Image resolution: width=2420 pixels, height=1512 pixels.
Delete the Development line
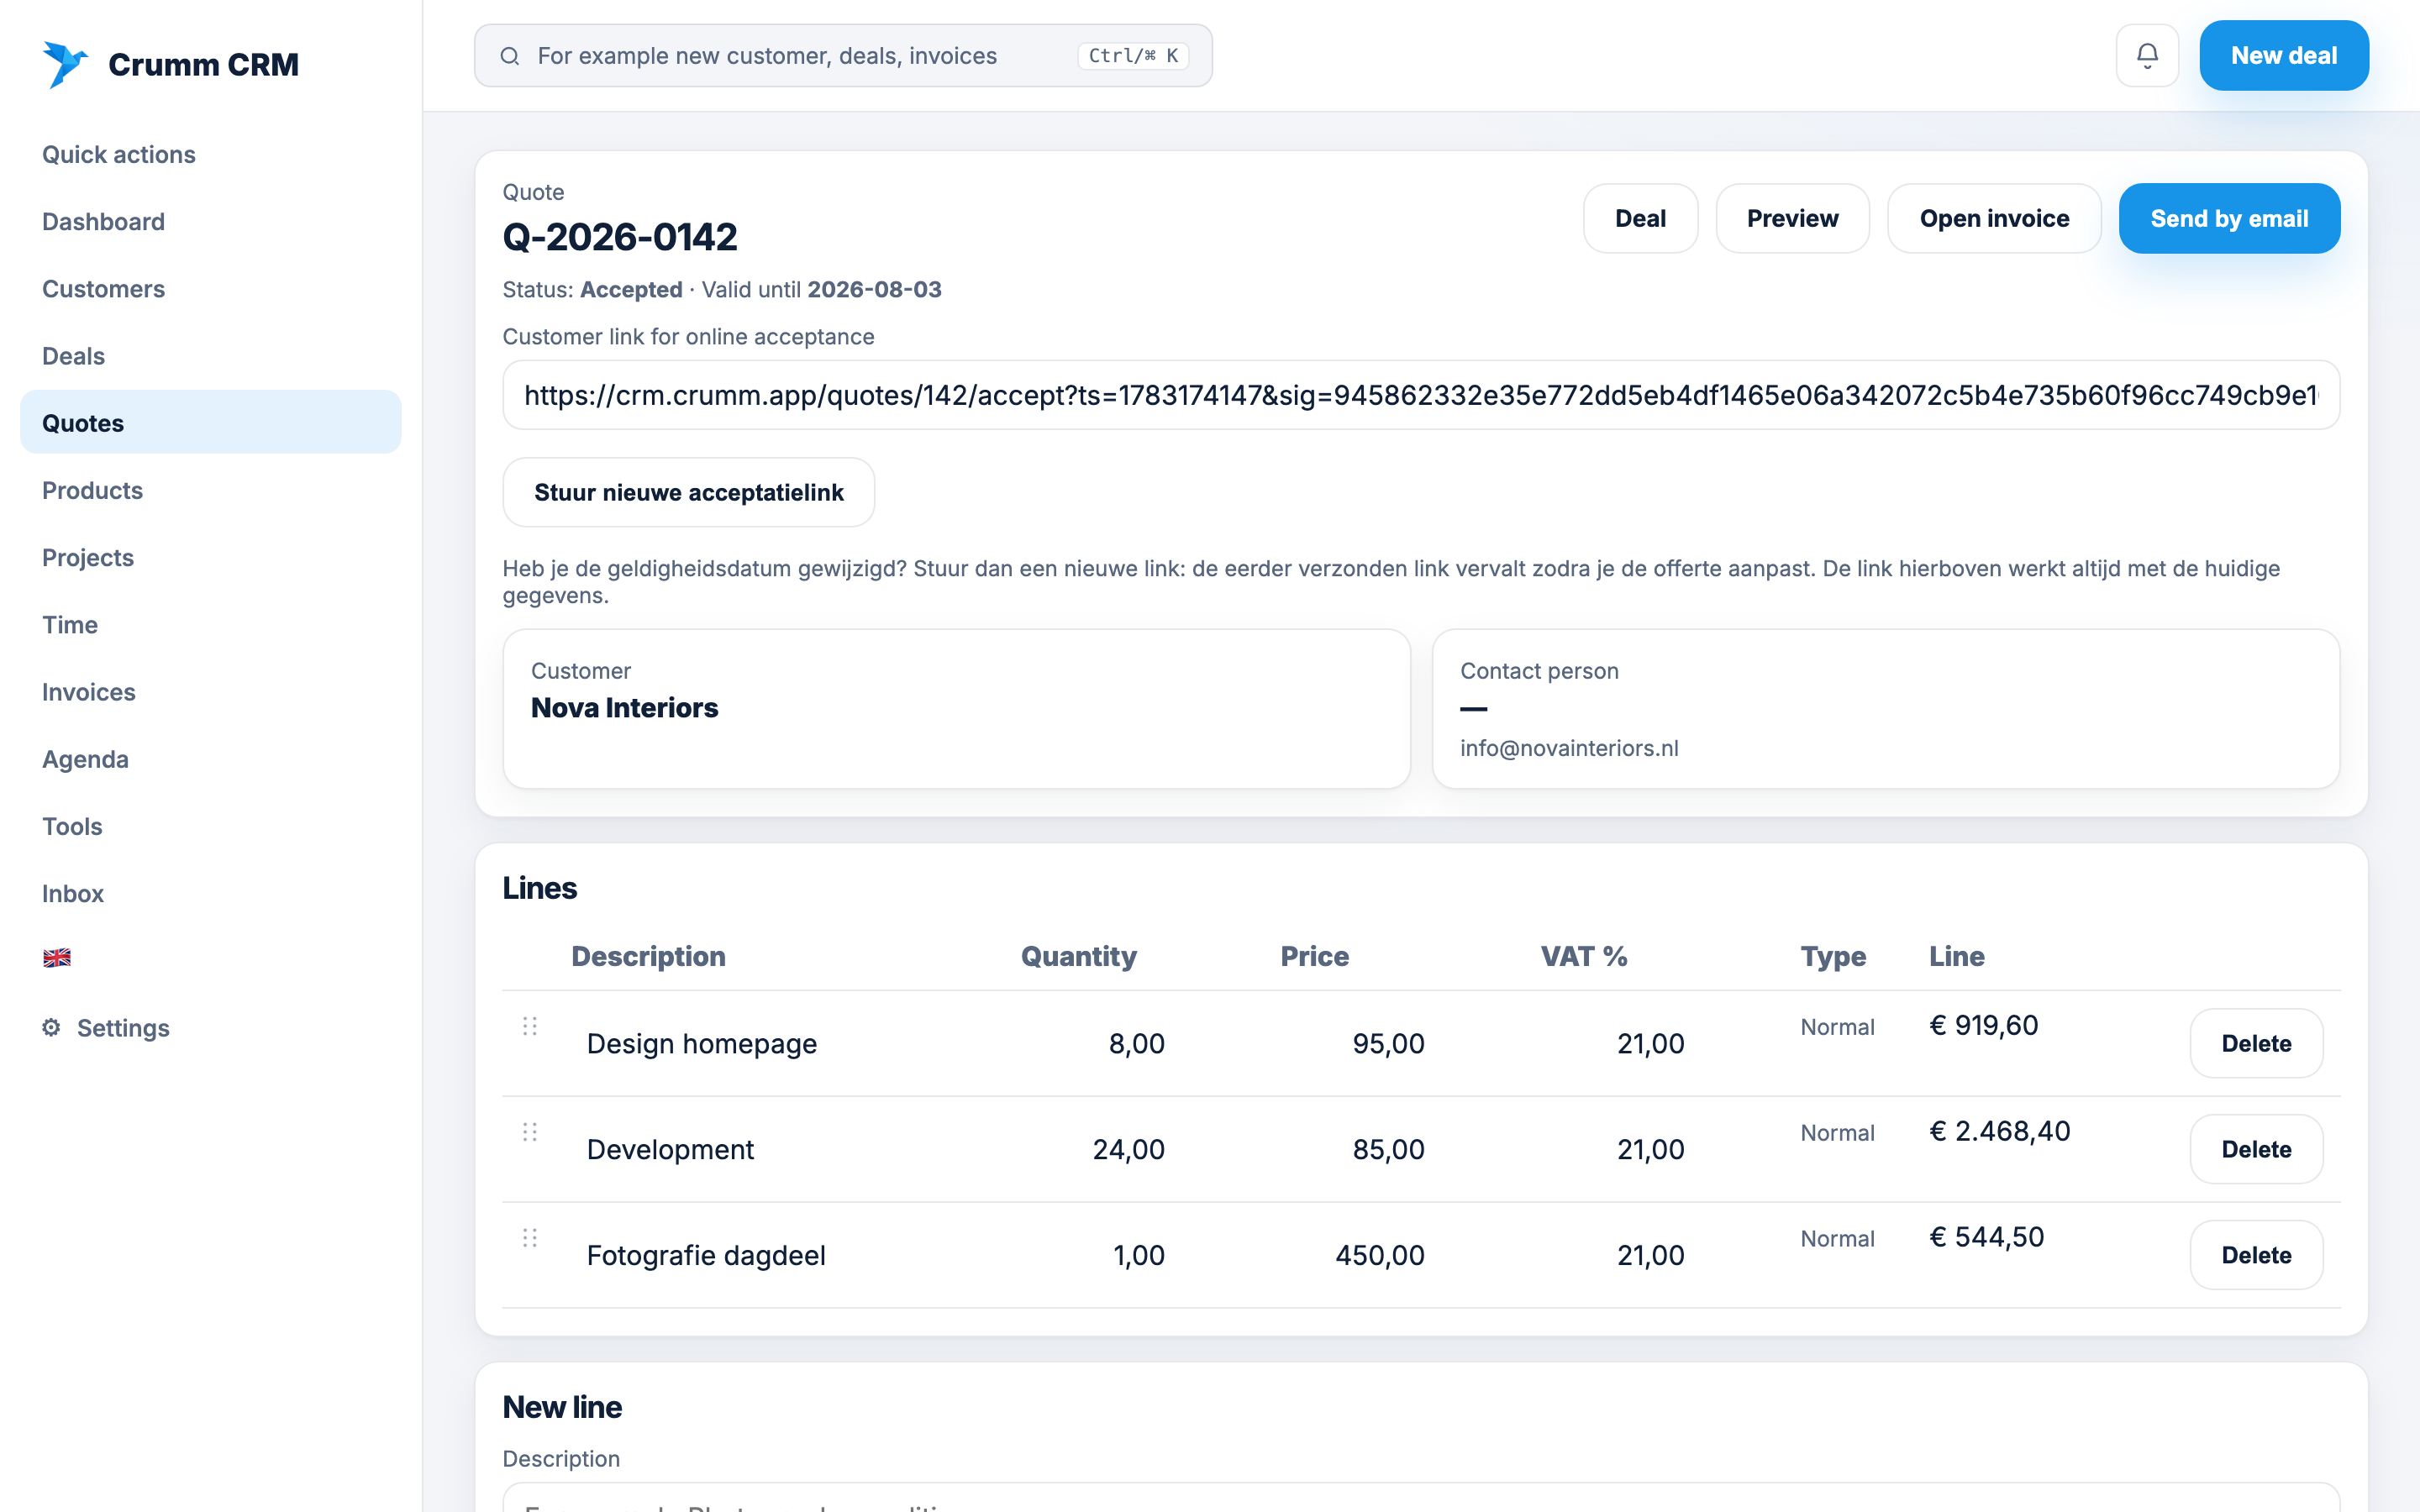(x=2256, y=1149)
